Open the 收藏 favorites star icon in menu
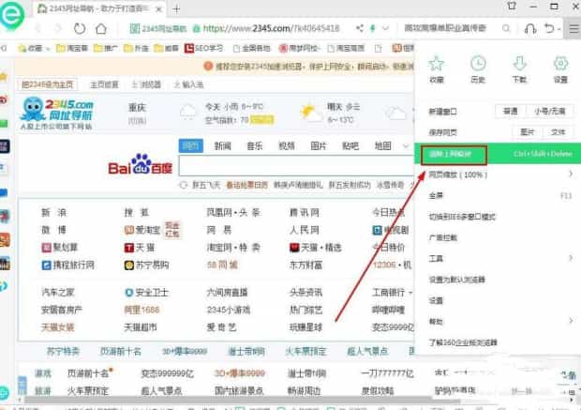This screenshot has height=410, width=581. [x=436, y=64]
